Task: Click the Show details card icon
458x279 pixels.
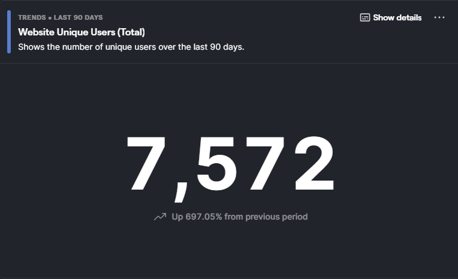Action: 365,17
